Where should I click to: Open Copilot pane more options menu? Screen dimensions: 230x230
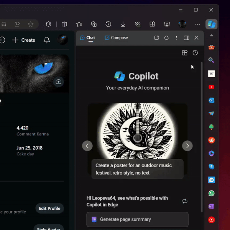point(176,38)
